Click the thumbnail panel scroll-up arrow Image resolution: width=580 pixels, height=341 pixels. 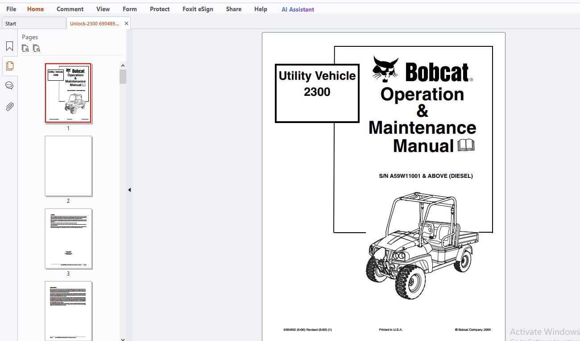[123, 65]
